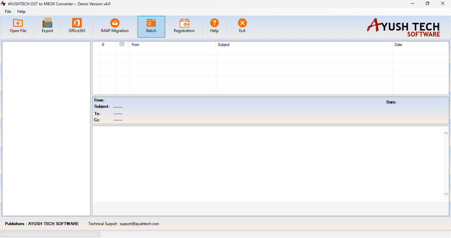
Task: Open the File menu
Action: pos(8,12)
